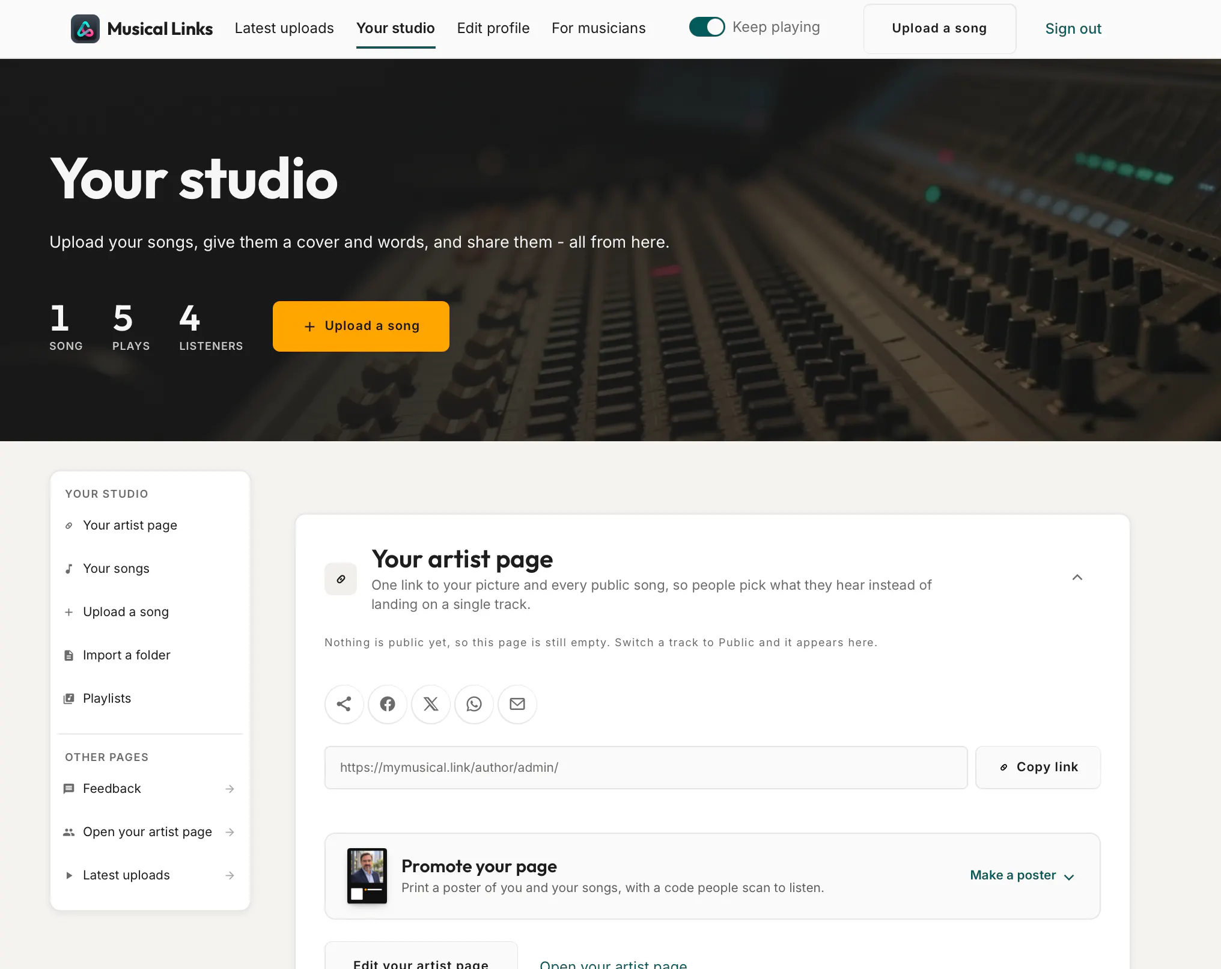Image resolution: width=1221 pixels, height=969 pixels.
Task: Click the file icon next to Import a folder
Action: coord(69,655)
